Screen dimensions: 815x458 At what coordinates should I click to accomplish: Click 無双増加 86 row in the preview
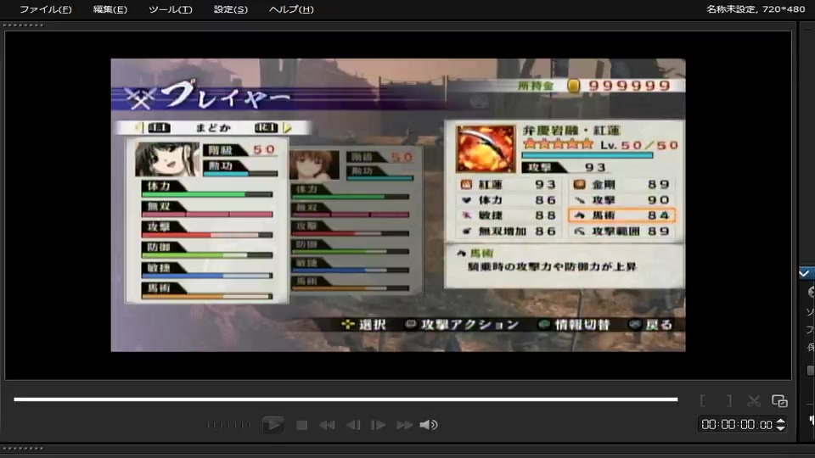tap(509, 231)
